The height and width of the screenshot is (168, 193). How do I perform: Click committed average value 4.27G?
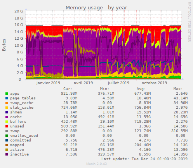(x=145, y=140)
